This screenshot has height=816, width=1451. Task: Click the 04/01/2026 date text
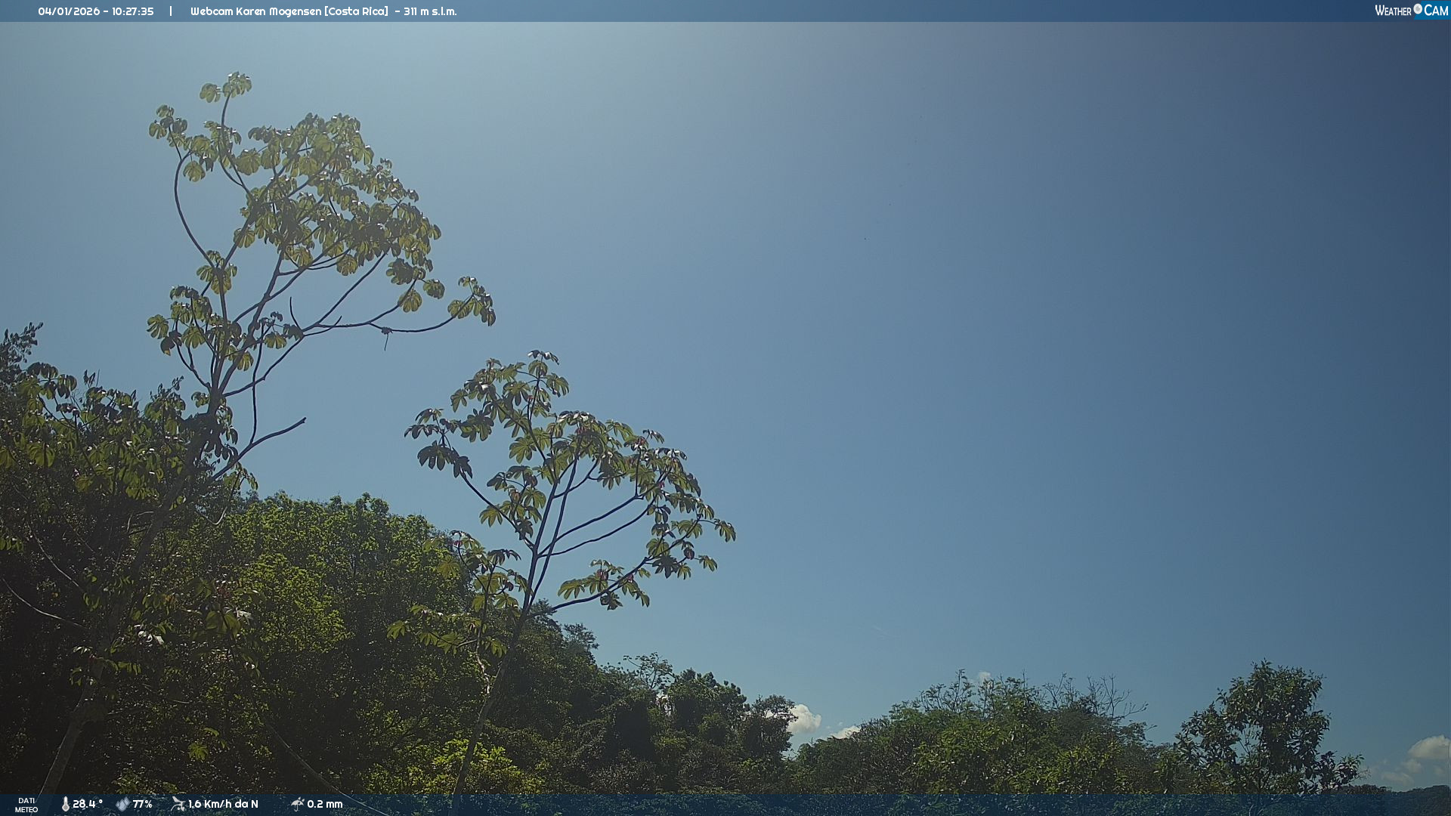click(x=69, y=11)
